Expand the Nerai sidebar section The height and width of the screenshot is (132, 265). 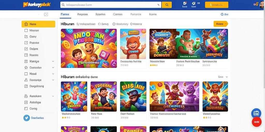(53, 74)
